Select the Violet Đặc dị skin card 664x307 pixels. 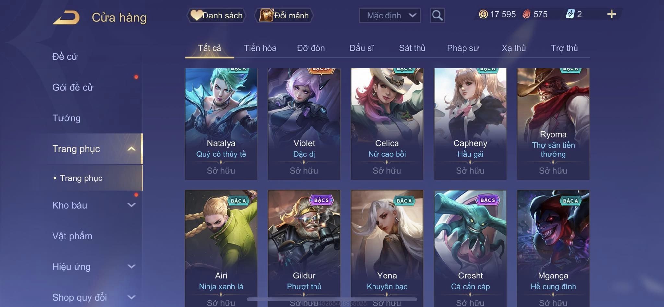[x=304, y=124]
